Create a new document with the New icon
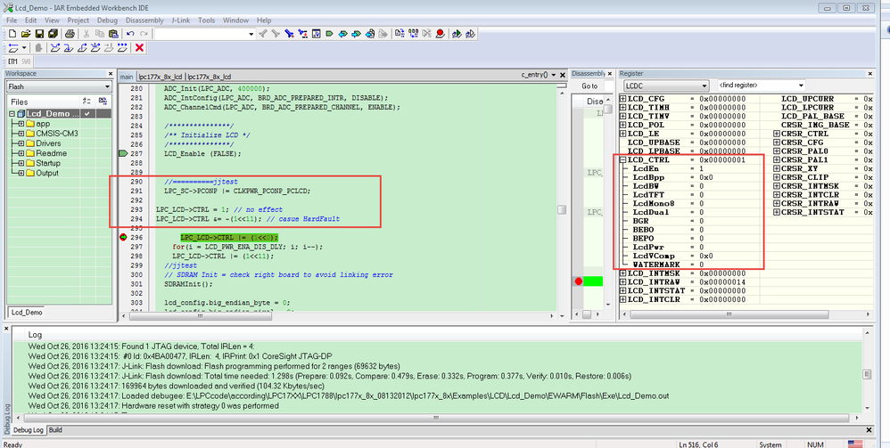Viewport: 890px width, 448px height. pos(12,34)
